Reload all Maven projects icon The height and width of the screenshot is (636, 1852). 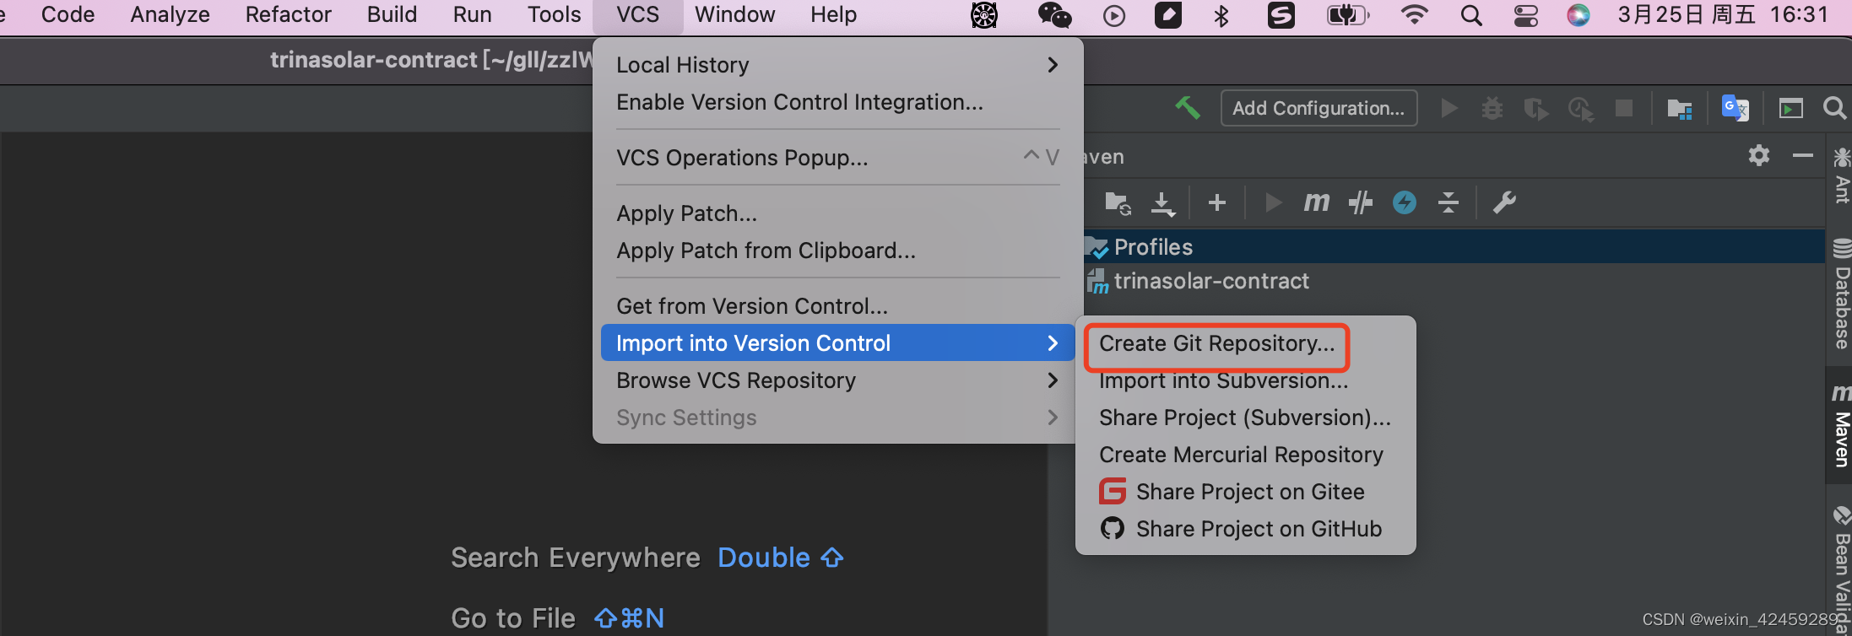point(1118,202)
